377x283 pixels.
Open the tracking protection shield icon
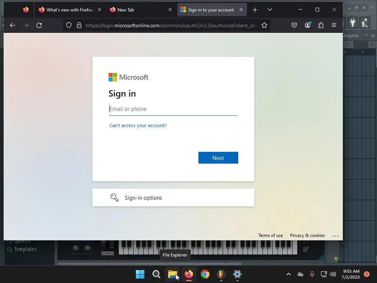[69, 25]
